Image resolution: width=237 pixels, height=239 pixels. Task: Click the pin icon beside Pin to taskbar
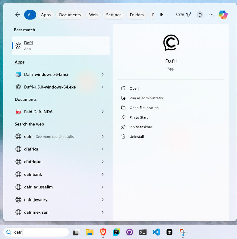(123, 127)
